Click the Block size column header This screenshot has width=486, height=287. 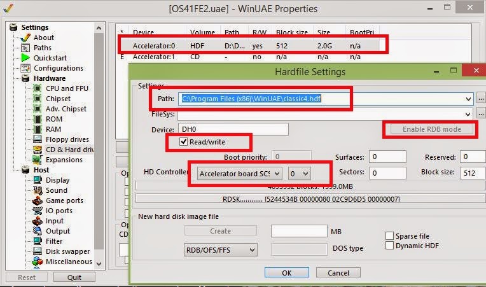click(x=291, y=32)
